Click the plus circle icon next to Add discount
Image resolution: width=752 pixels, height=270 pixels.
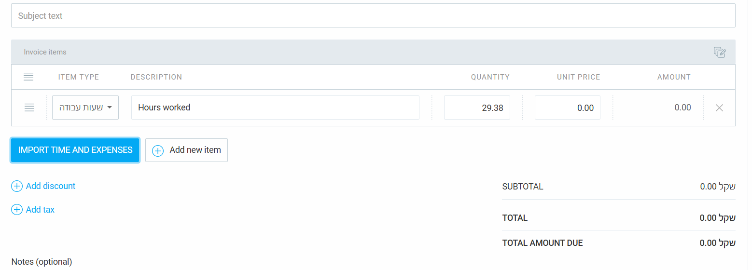pos(17,186)
